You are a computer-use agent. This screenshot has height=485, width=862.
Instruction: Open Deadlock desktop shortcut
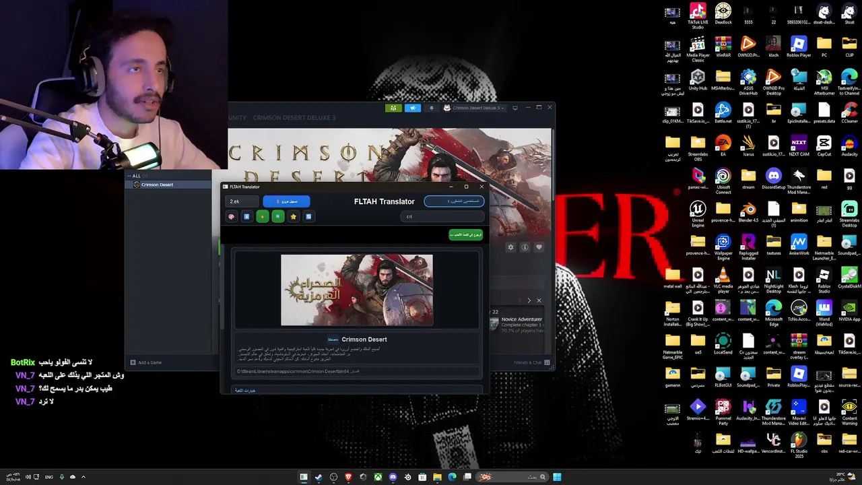pyautogui.click(x=723, y=15)
